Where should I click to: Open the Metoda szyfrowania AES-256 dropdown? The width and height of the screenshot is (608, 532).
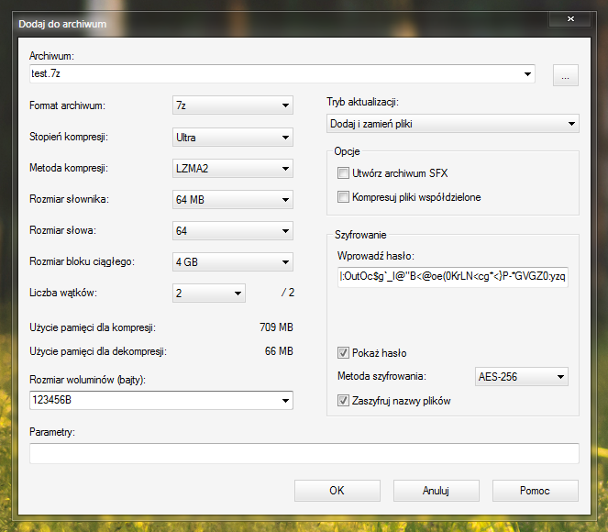(x=522, y=376)
